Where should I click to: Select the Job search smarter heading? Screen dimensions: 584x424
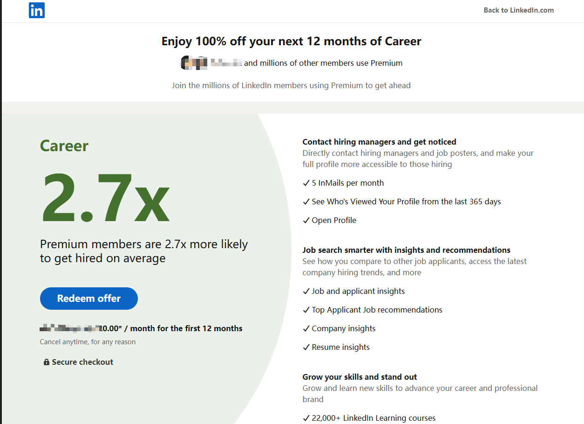[406, 250]
